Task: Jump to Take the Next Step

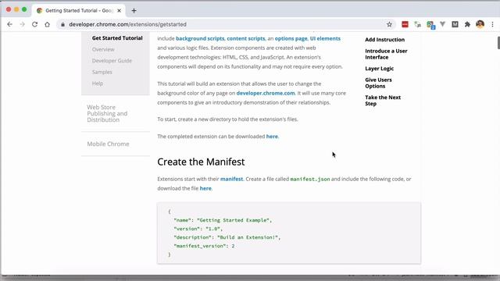Action: 383,101
